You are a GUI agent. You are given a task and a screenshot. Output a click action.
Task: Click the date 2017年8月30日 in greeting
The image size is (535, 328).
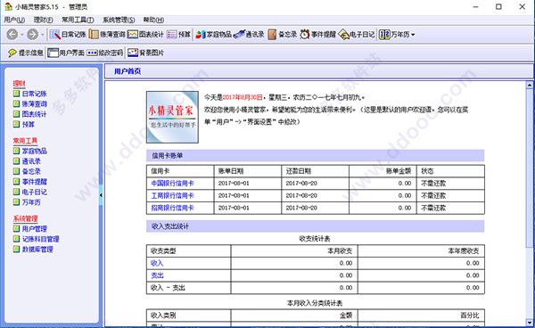[243, 97]
